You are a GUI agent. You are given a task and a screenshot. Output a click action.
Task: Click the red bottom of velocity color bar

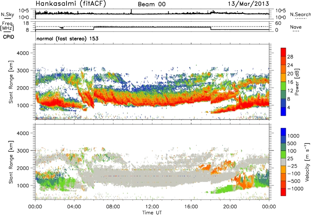tap(283, 192)
